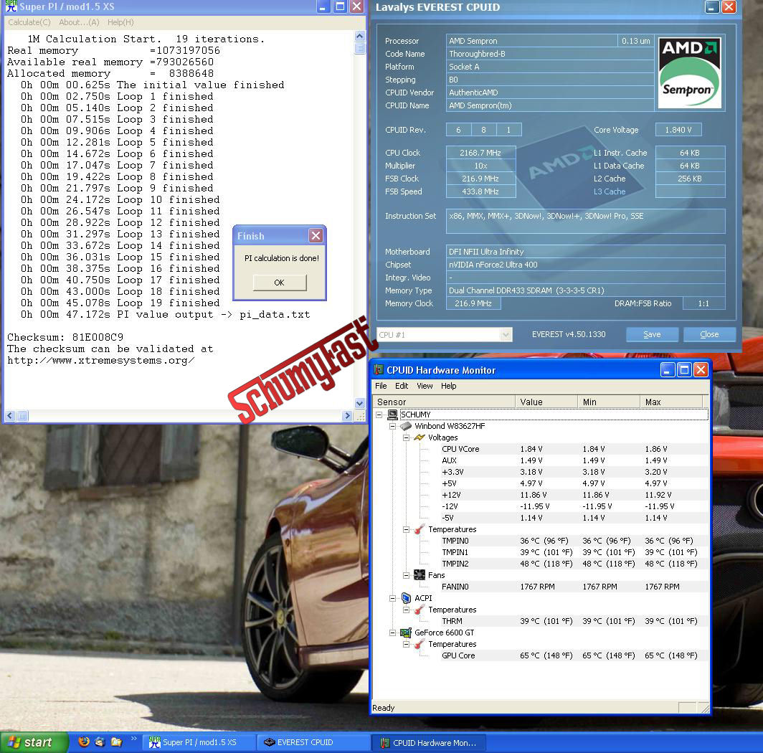Screen dimensions: 763x753
Task: Click the Checksum: 81E008C9 line
Action: (x=65, y=337)
